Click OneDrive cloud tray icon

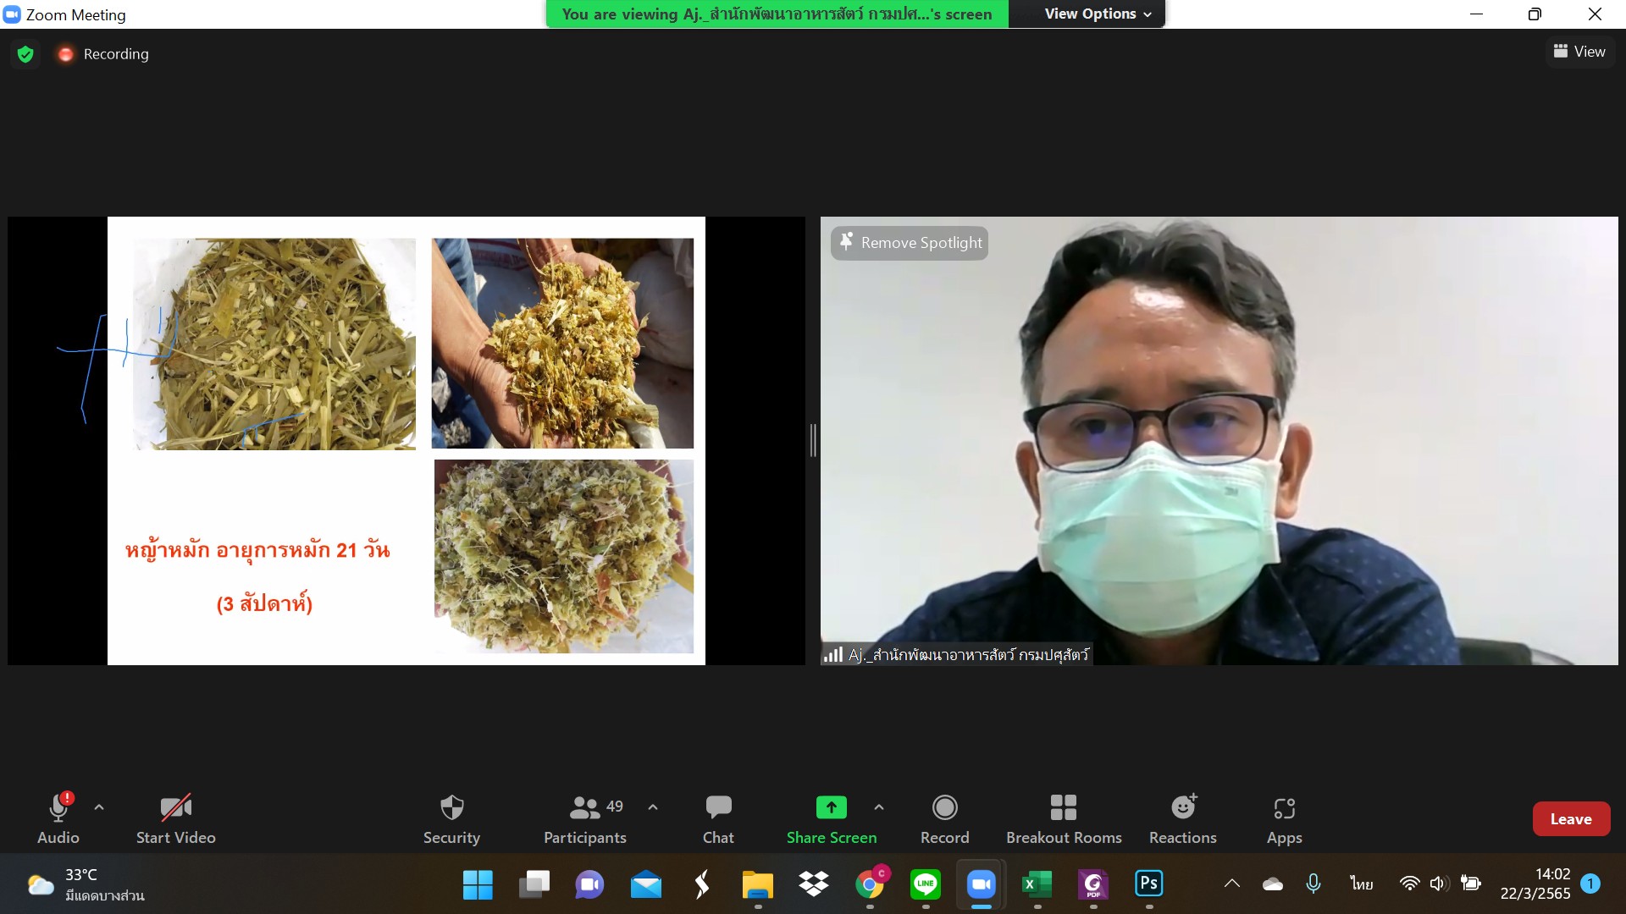tap(1273, 884)
